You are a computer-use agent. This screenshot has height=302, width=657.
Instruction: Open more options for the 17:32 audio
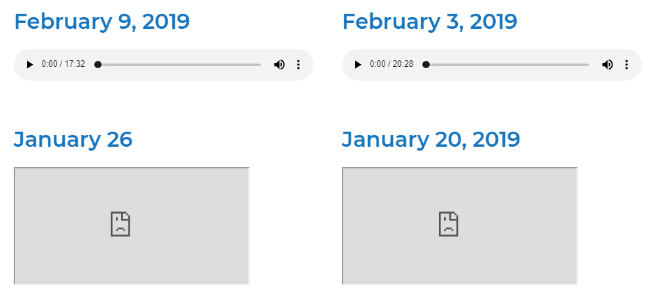coord(299,65)
